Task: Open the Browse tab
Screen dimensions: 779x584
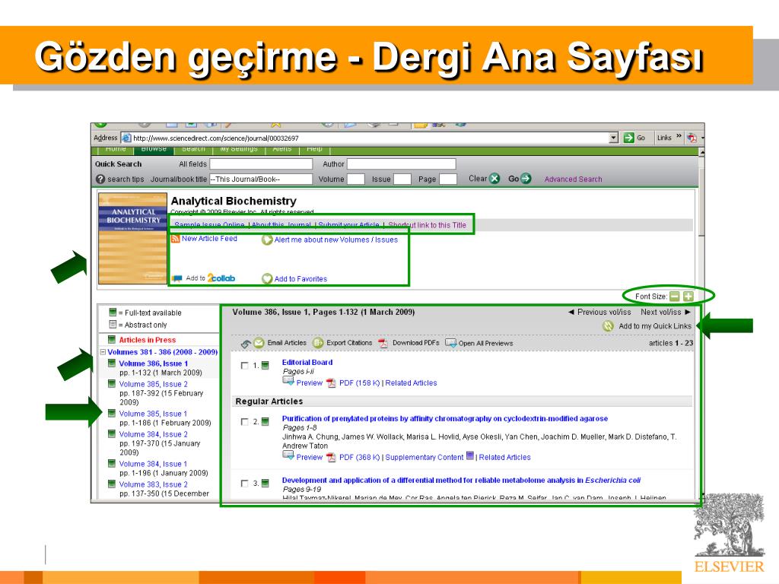Action: pos(154,149)
